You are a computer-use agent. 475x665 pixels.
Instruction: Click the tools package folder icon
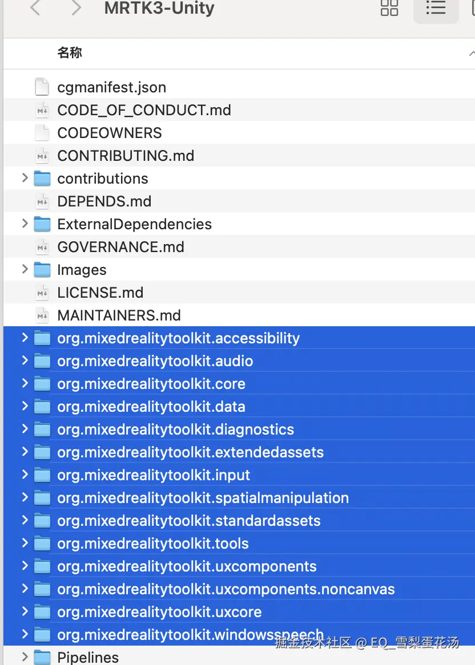point(42,544)
